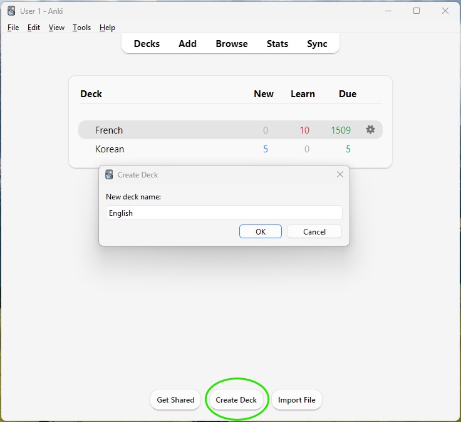The image size is (461, 422).
Task: Open the File menu
Action: (x=13, y=28)
